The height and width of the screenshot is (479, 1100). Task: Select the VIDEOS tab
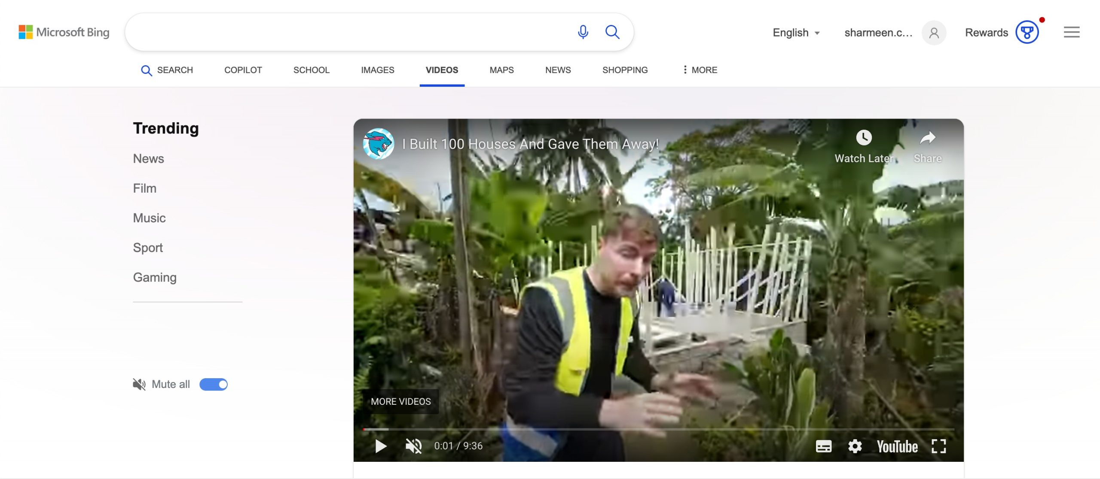pyautogui.click(x=442, y=70)
